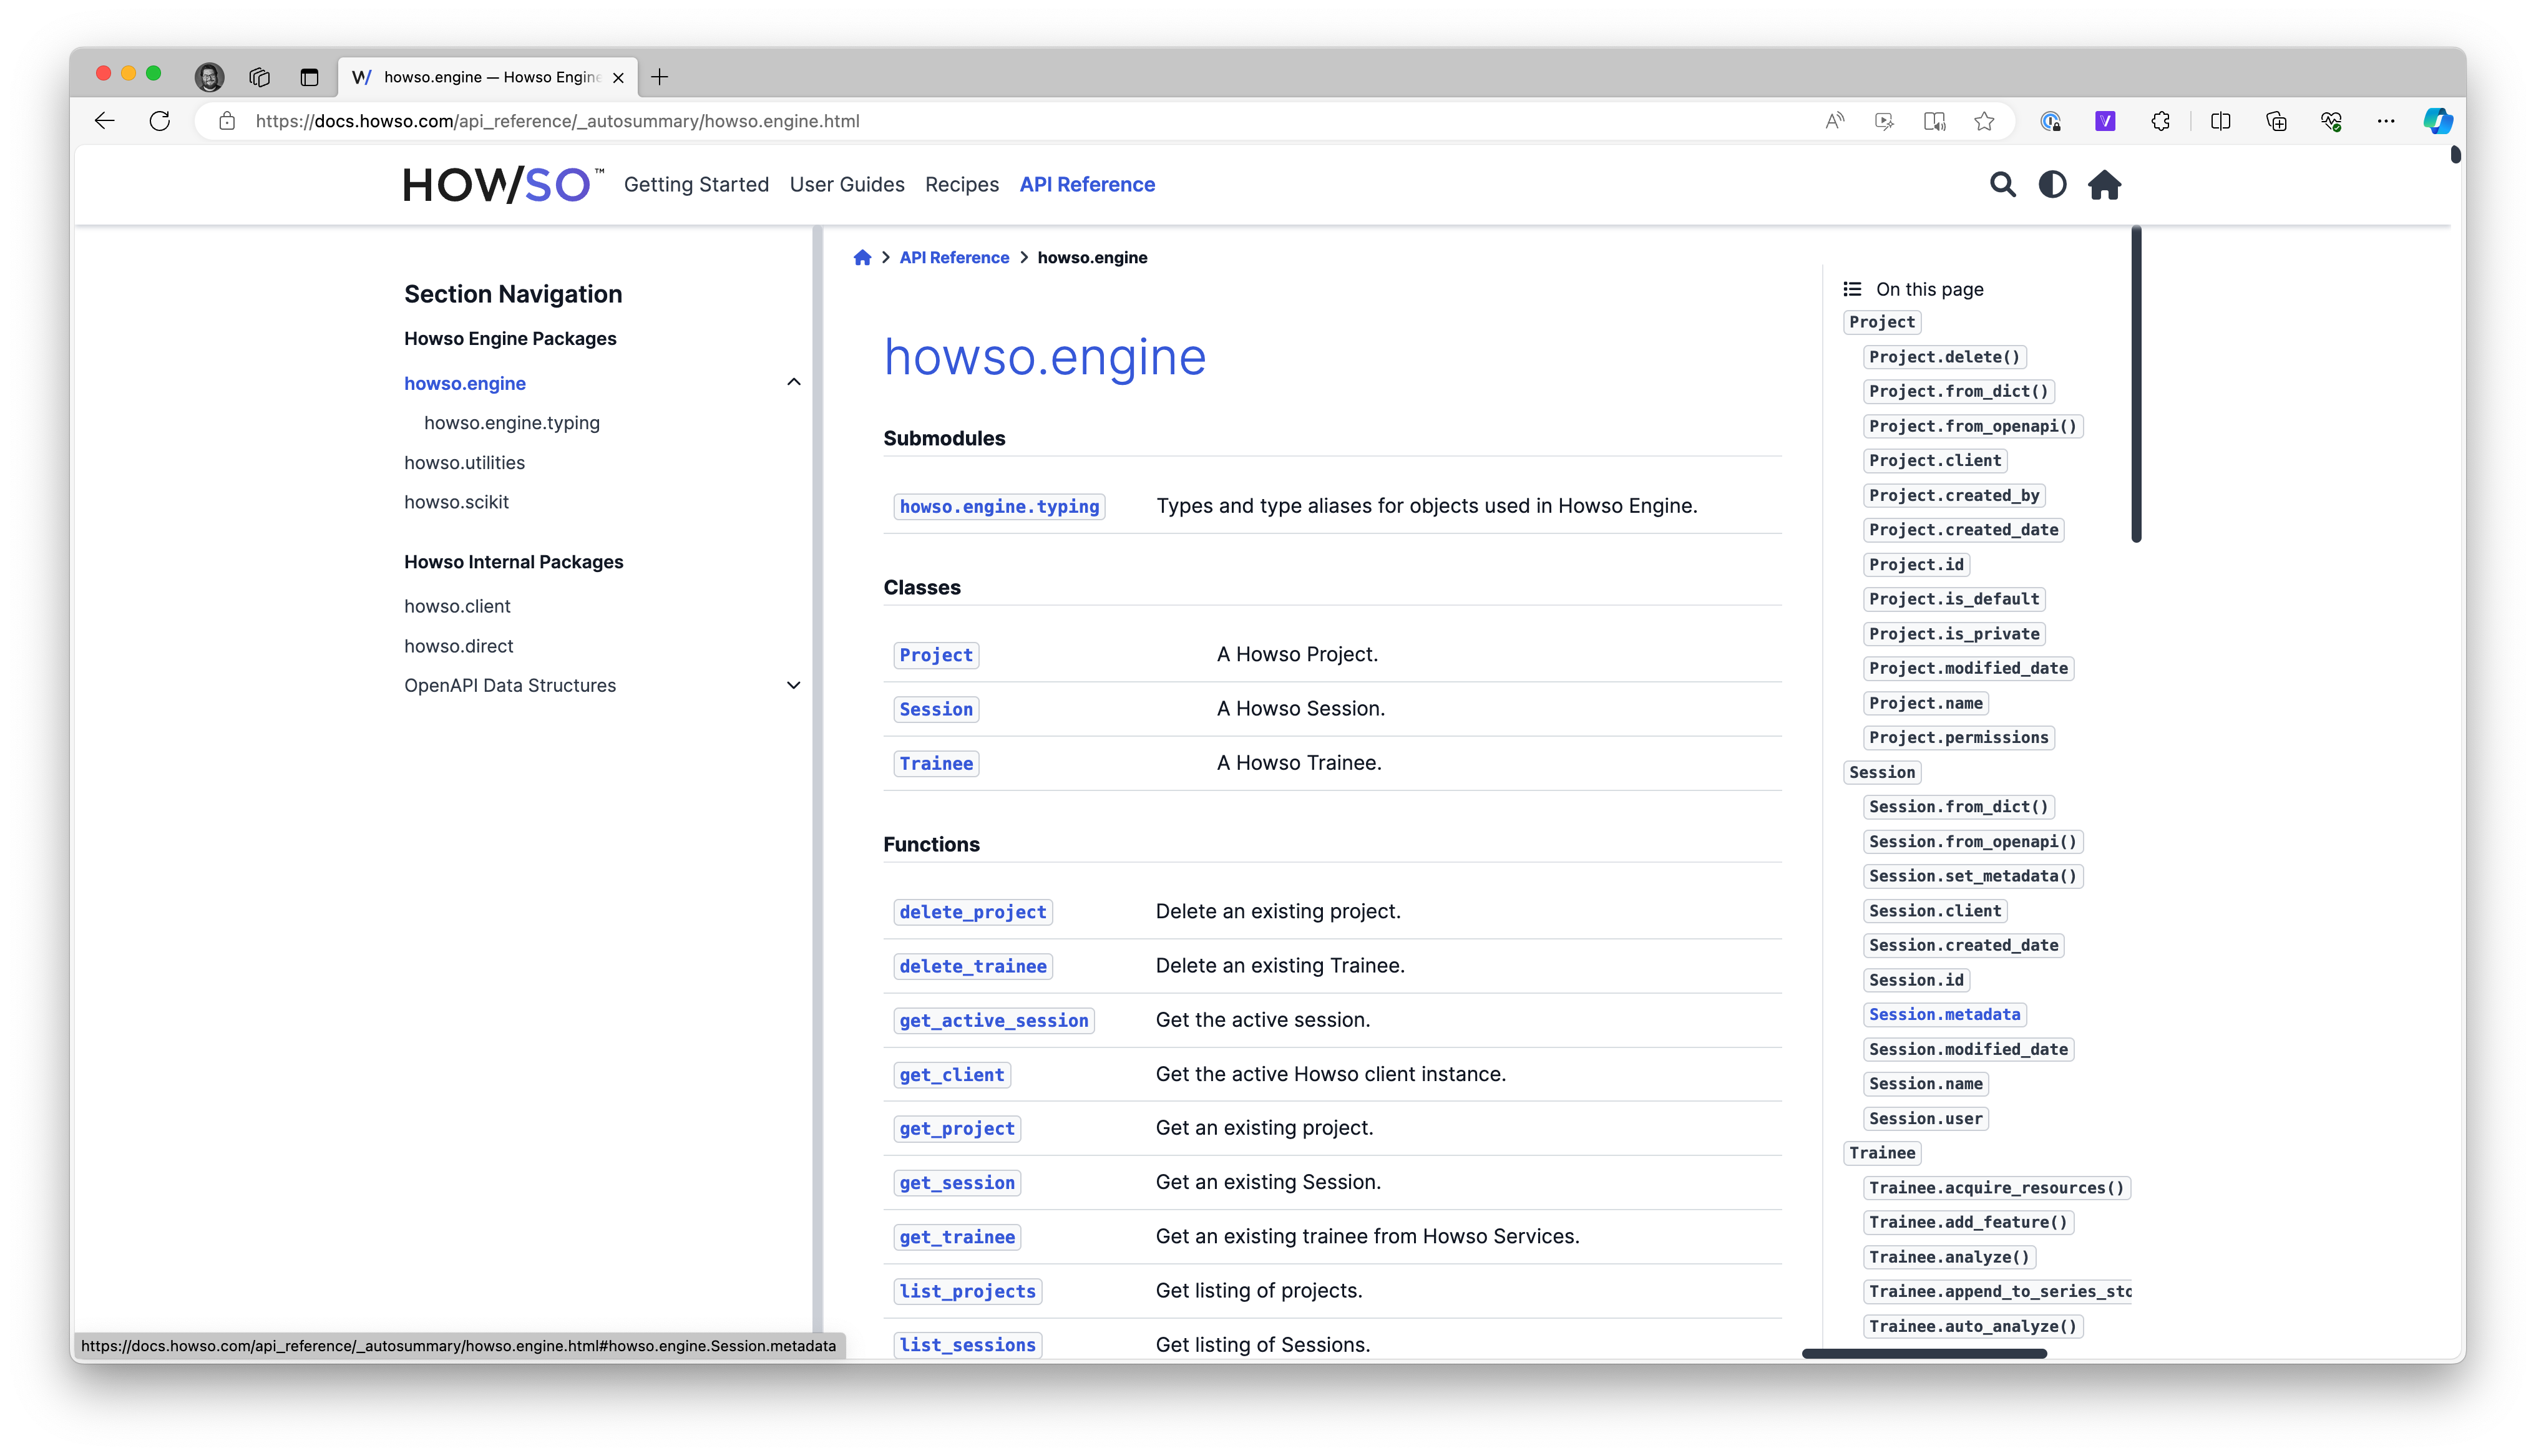Viewport: 2536px width, 1456px height.
Task: Collapse the howso.engine navigation section
Action: [794, 382]
